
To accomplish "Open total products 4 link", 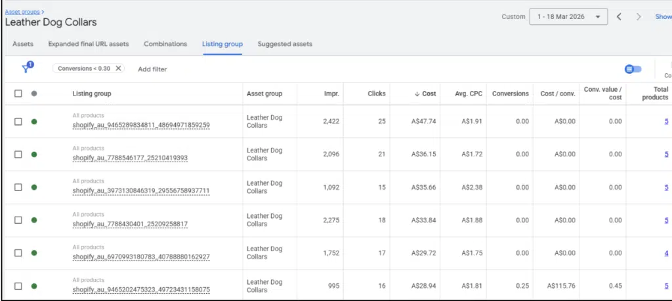I will [x=667, y=253].
